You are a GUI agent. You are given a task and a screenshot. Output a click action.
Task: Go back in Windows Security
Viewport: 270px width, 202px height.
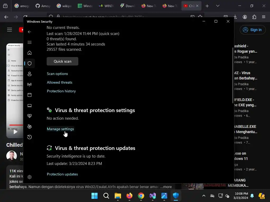click(30, 32)
